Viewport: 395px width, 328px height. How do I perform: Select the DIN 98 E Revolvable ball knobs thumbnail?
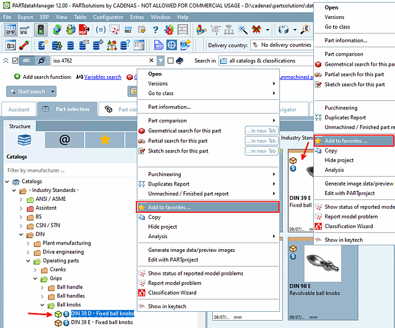point(323,279)
